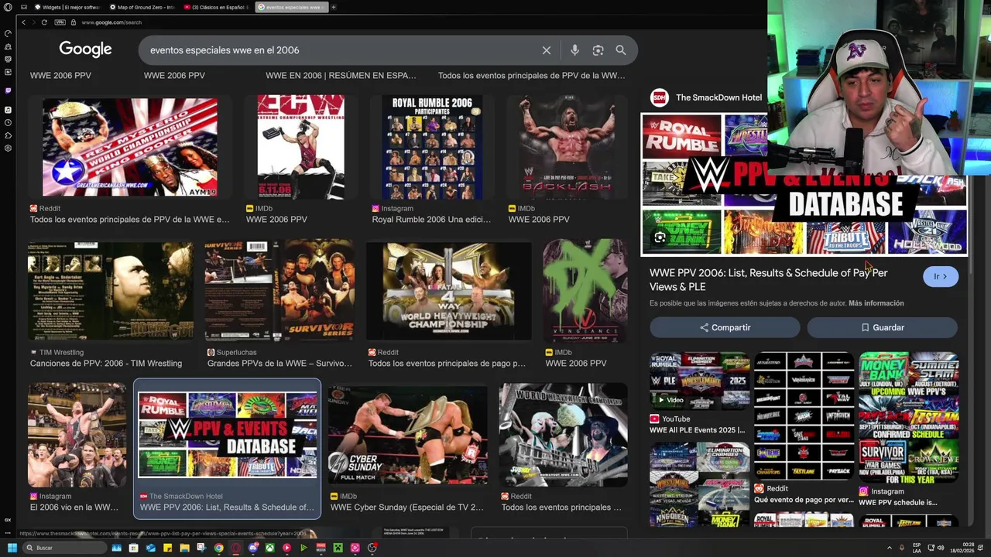This screenshot has height=557, width=991.
Task: Open the Backlash poster thumbnail
Action: pyautogui.click(x=567, y=147)
